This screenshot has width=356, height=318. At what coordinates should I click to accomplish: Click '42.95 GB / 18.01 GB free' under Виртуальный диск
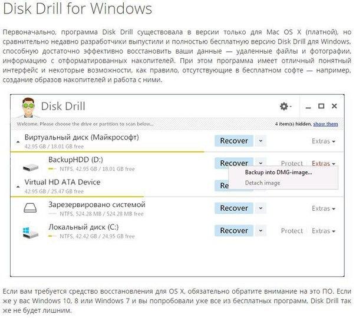[x=54, y=147]
